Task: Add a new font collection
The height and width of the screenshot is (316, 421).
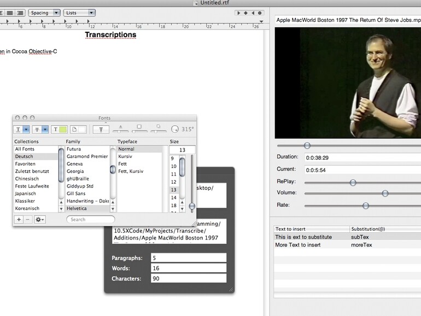Action: point(19,219)
